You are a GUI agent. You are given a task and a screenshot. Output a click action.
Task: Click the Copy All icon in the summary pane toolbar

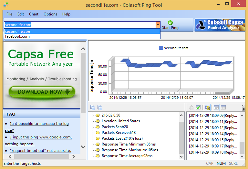tap(100, 108)
